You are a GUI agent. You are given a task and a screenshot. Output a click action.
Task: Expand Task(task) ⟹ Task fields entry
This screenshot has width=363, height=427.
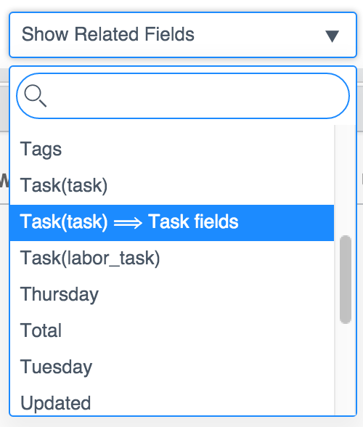coord(171,223)
